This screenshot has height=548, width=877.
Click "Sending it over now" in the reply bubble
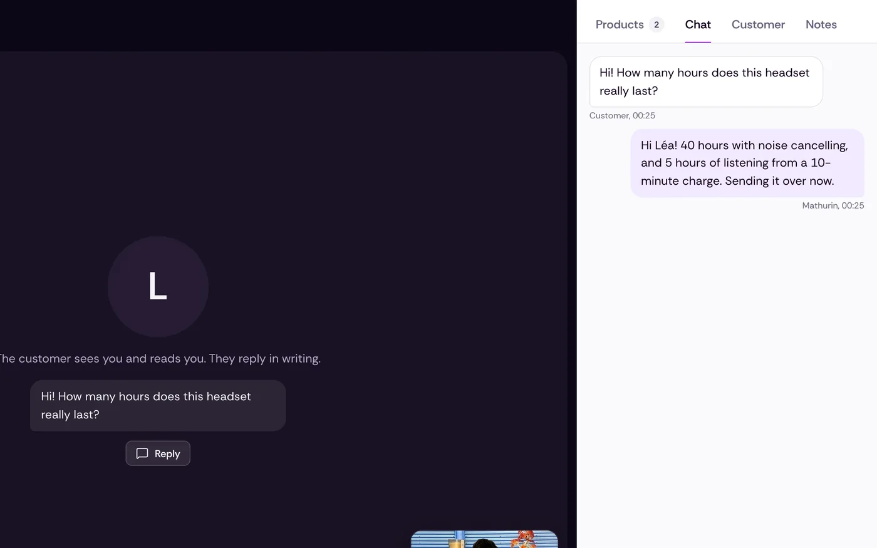(779, 181)
